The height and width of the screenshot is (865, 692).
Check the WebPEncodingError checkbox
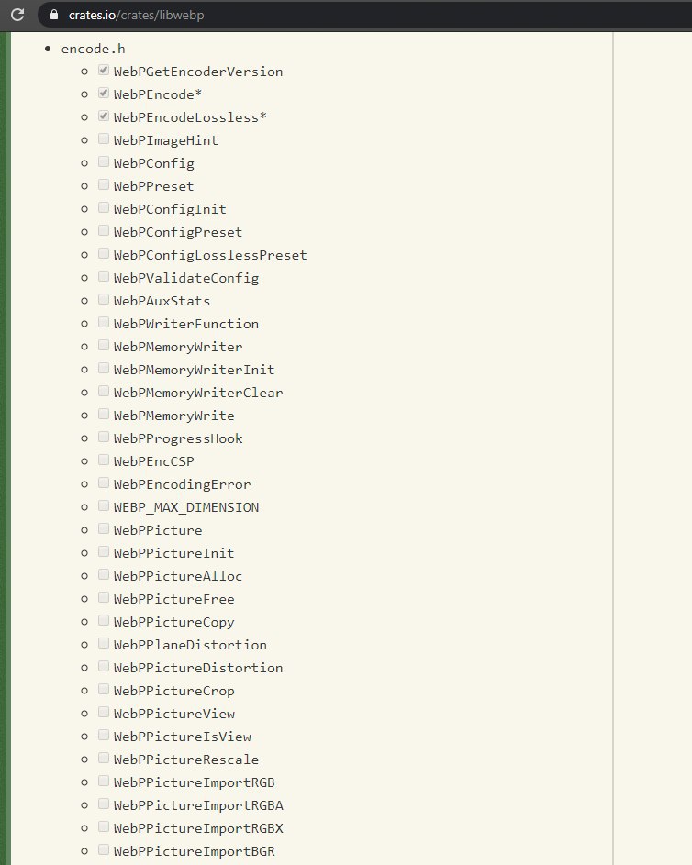coord(104,483)
